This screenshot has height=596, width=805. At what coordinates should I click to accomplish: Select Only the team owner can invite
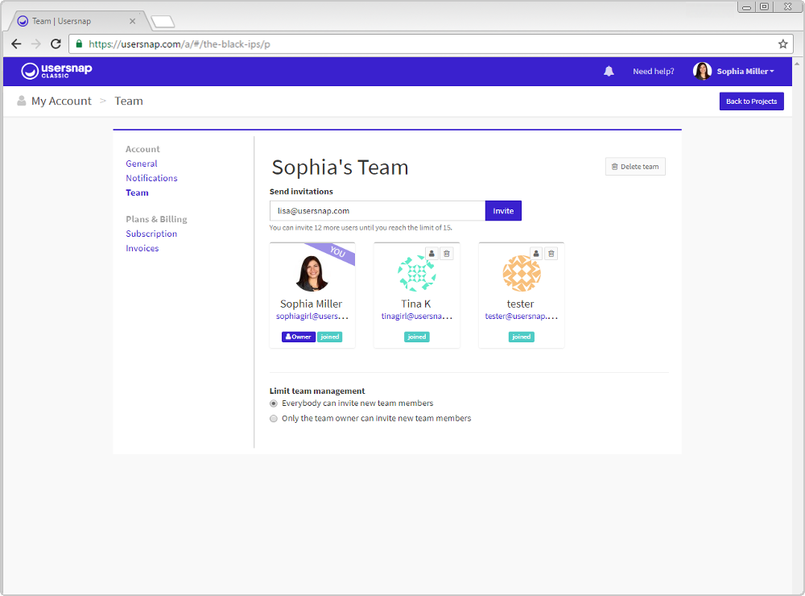(x=274, y=419)
